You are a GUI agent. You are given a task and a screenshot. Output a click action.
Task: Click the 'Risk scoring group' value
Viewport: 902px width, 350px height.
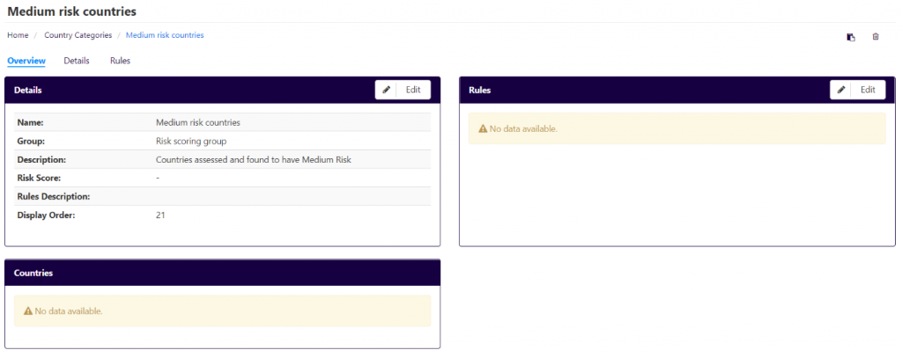191,141
